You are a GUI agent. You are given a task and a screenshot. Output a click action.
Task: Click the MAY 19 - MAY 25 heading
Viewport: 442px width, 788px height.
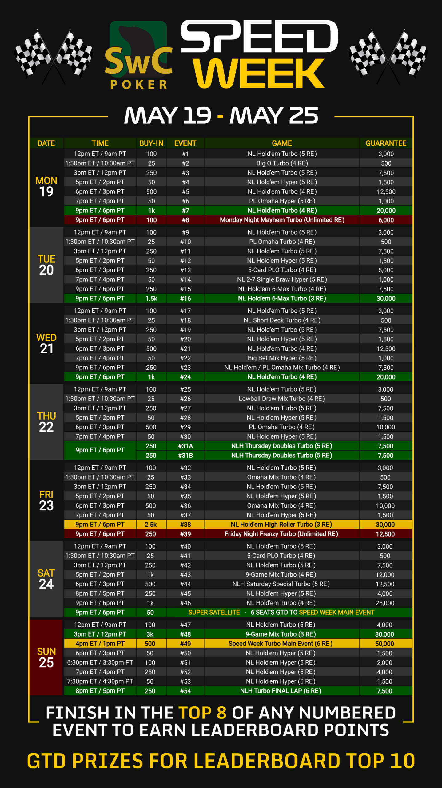221,115
